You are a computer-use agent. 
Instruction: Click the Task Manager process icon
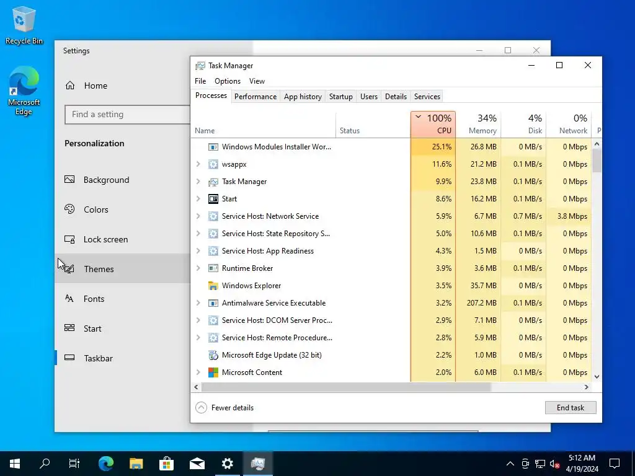[x=213, y=182]
